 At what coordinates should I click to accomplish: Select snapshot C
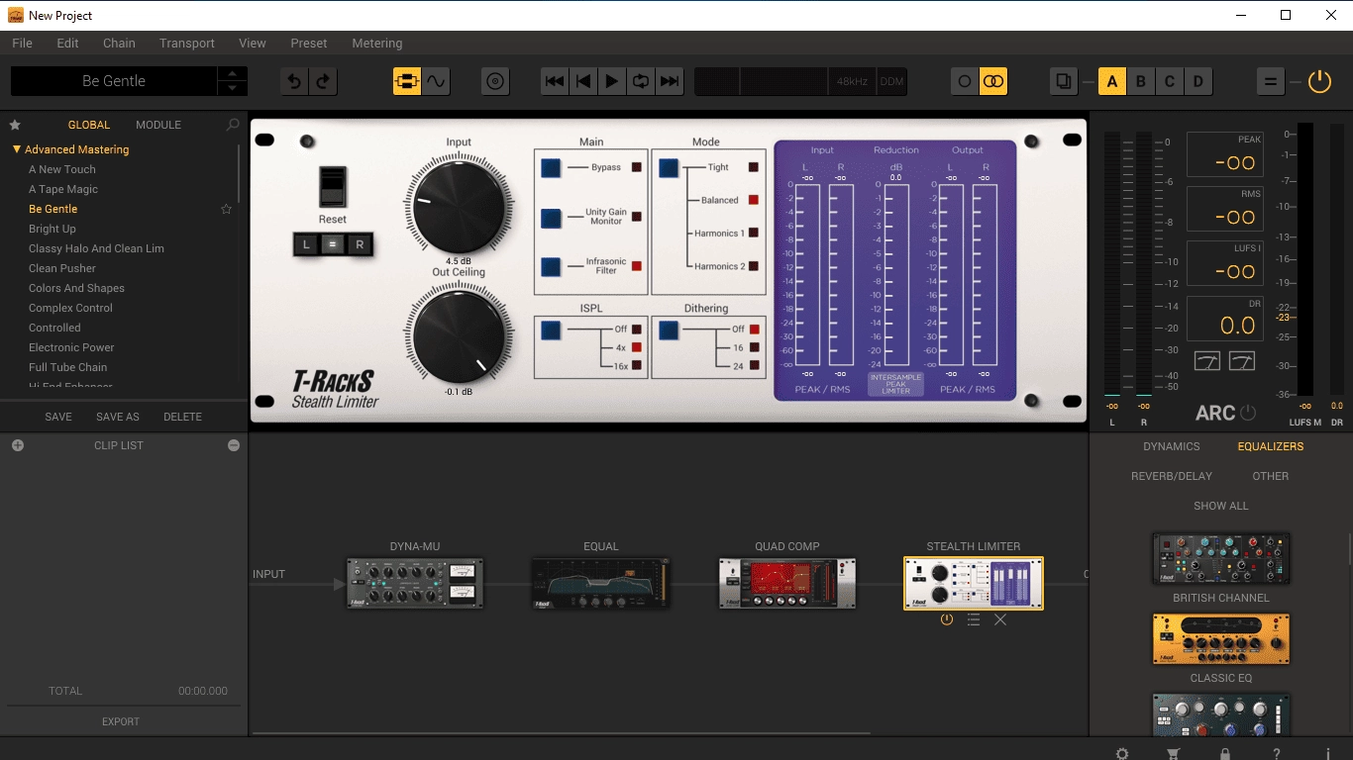coord(1170,81)
